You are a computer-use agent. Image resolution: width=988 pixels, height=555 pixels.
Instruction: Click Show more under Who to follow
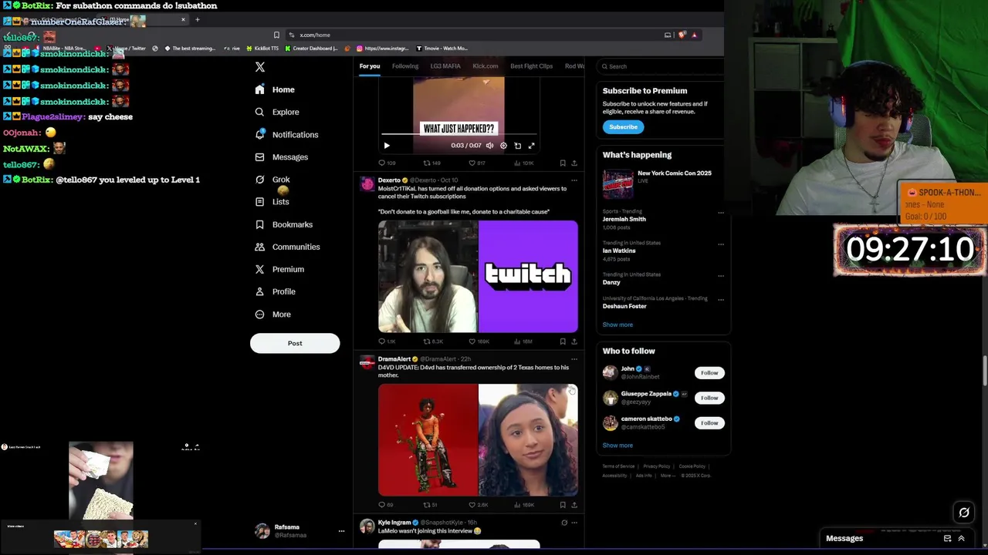(x=617, y=446)
